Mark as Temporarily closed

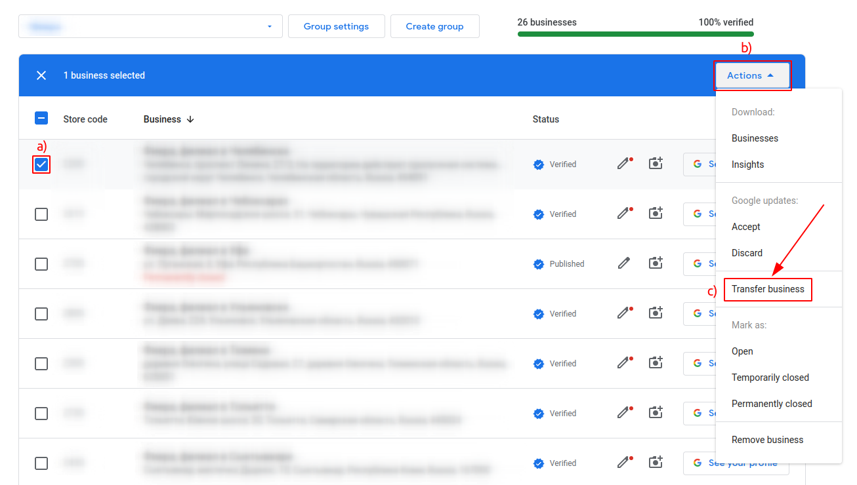pos(778,378)
